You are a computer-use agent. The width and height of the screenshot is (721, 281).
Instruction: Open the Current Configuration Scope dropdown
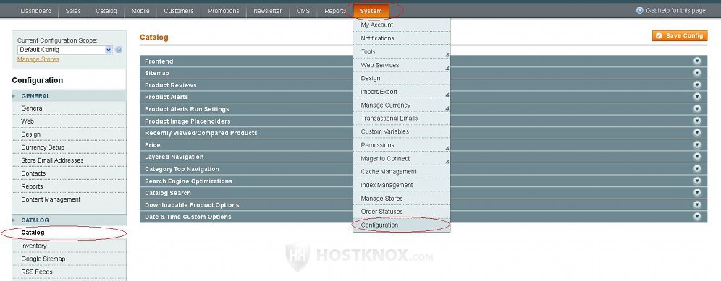click(65, 50)
